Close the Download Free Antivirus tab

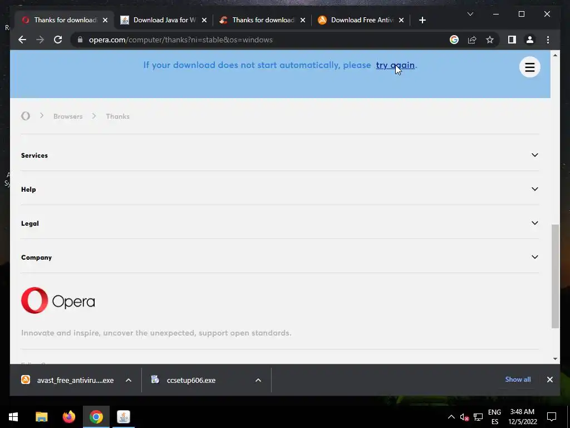401,20
